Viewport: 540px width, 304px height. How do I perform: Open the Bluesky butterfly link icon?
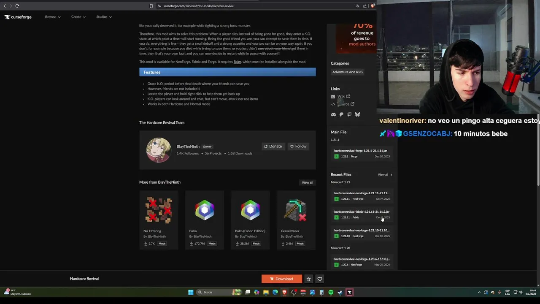click(357, 114)
